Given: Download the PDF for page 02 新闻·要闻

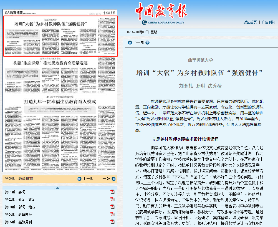Looking at the screenshot, I should 112,199.
